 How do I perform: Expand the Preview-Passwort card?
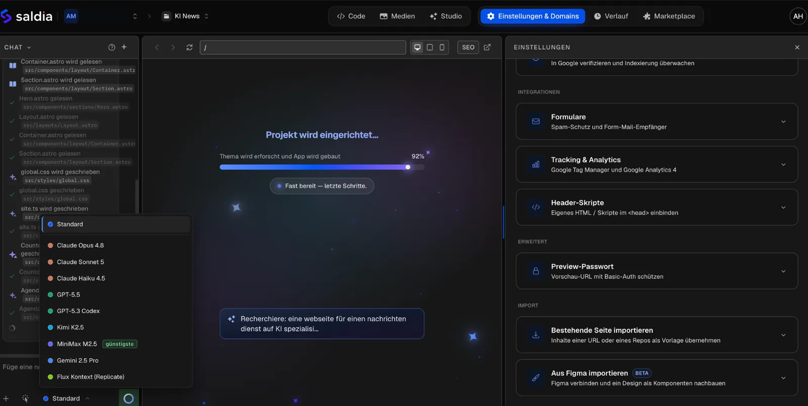coord(656,271)
